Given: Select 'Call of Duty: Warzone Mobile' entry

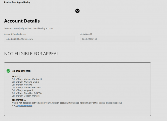Looking at the screenshot, I should click(25, 82).
